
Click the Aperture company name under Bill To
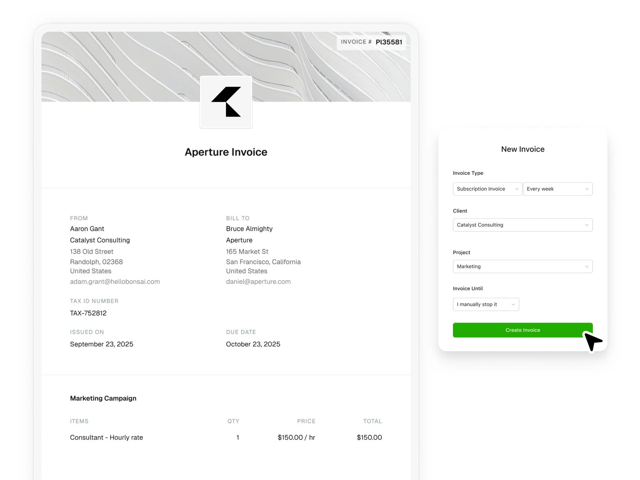(x=239, y=240)
